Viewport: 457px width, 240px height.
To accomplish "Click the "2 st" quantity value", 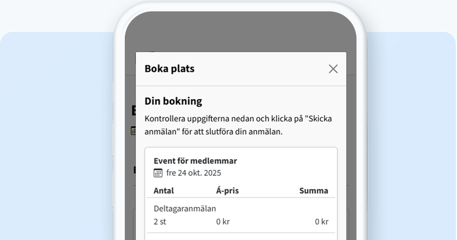I will click(x=160, y=221).
